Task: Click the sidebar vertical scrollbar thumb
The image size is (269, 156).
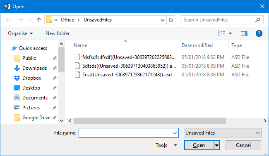Action: tap(61, 59)
